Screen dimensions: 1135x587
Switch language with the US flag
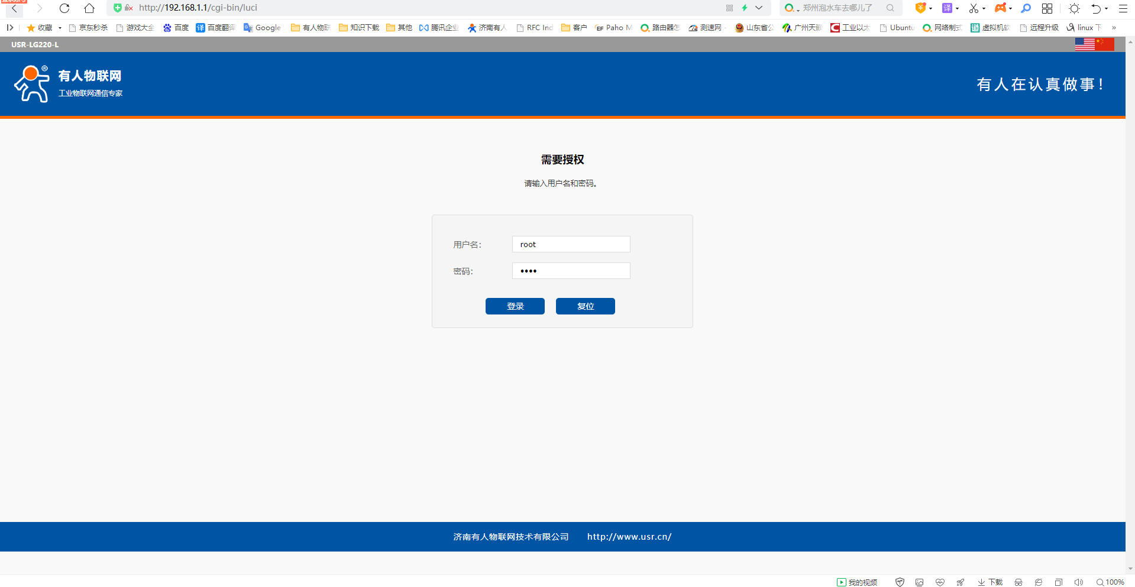tap(1084, 44)
